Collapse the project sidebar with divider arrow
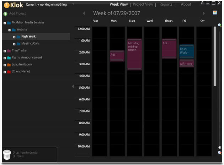Screen dimensions: 224x165 click(73, 86)
